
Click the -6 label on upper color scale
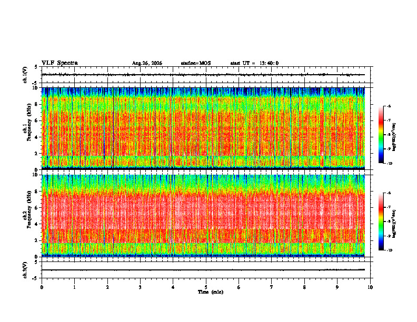tap(389, 106)
